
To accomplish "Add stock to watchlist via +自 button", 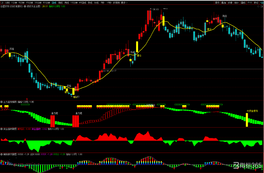I will 262,2.
